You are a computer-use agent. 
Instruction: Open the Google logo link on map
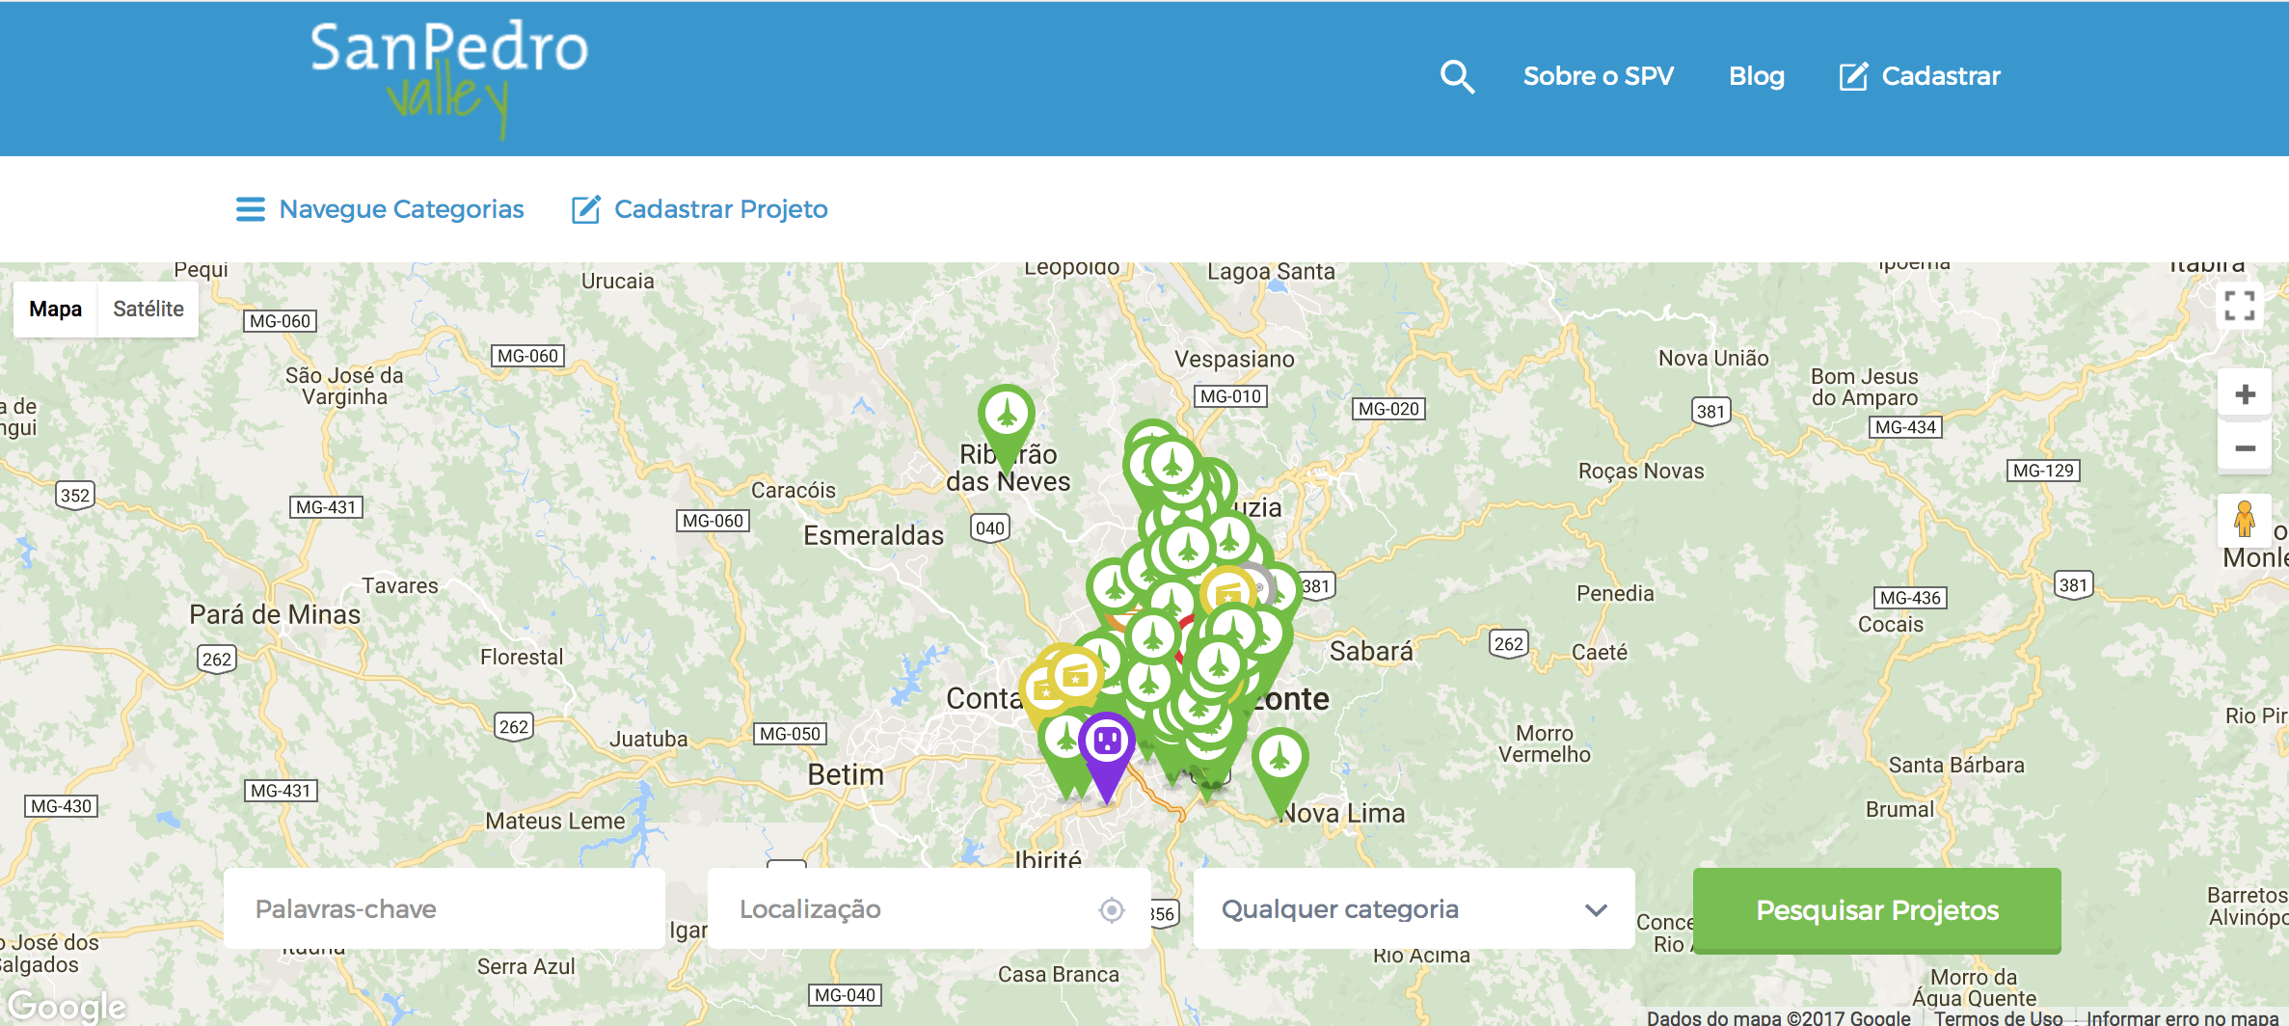pyautogui.click(x=67, y=1006)
